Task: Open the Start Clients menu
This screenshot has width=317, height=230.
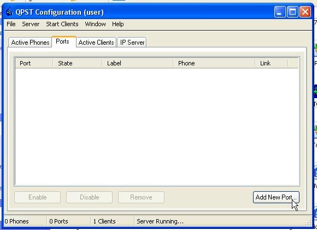Action: point(62,24)
